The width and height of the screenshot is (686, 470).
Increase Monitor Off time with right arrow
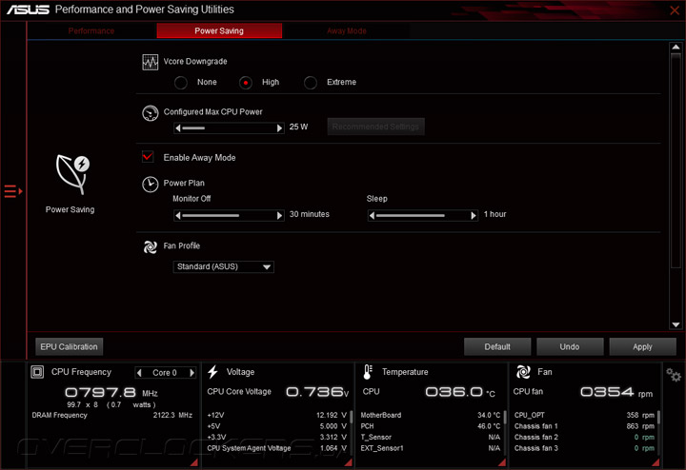(279, 215)
